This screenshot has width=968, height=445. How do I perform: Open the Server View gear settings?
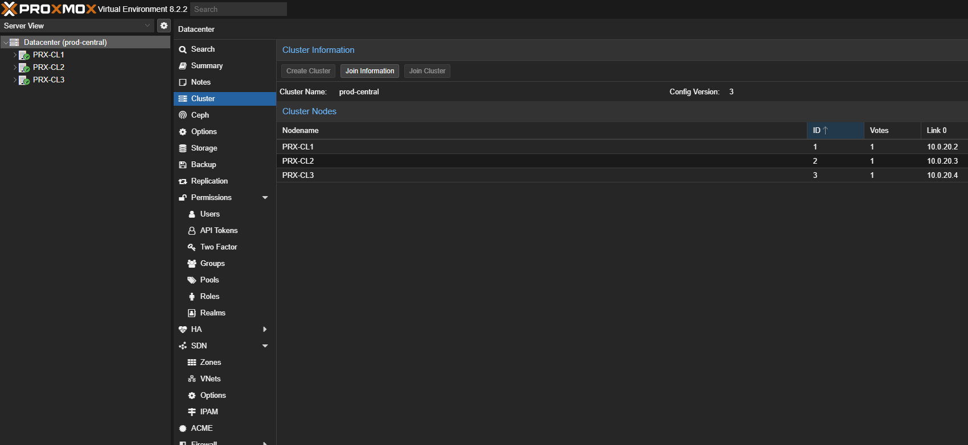(164, 26)
